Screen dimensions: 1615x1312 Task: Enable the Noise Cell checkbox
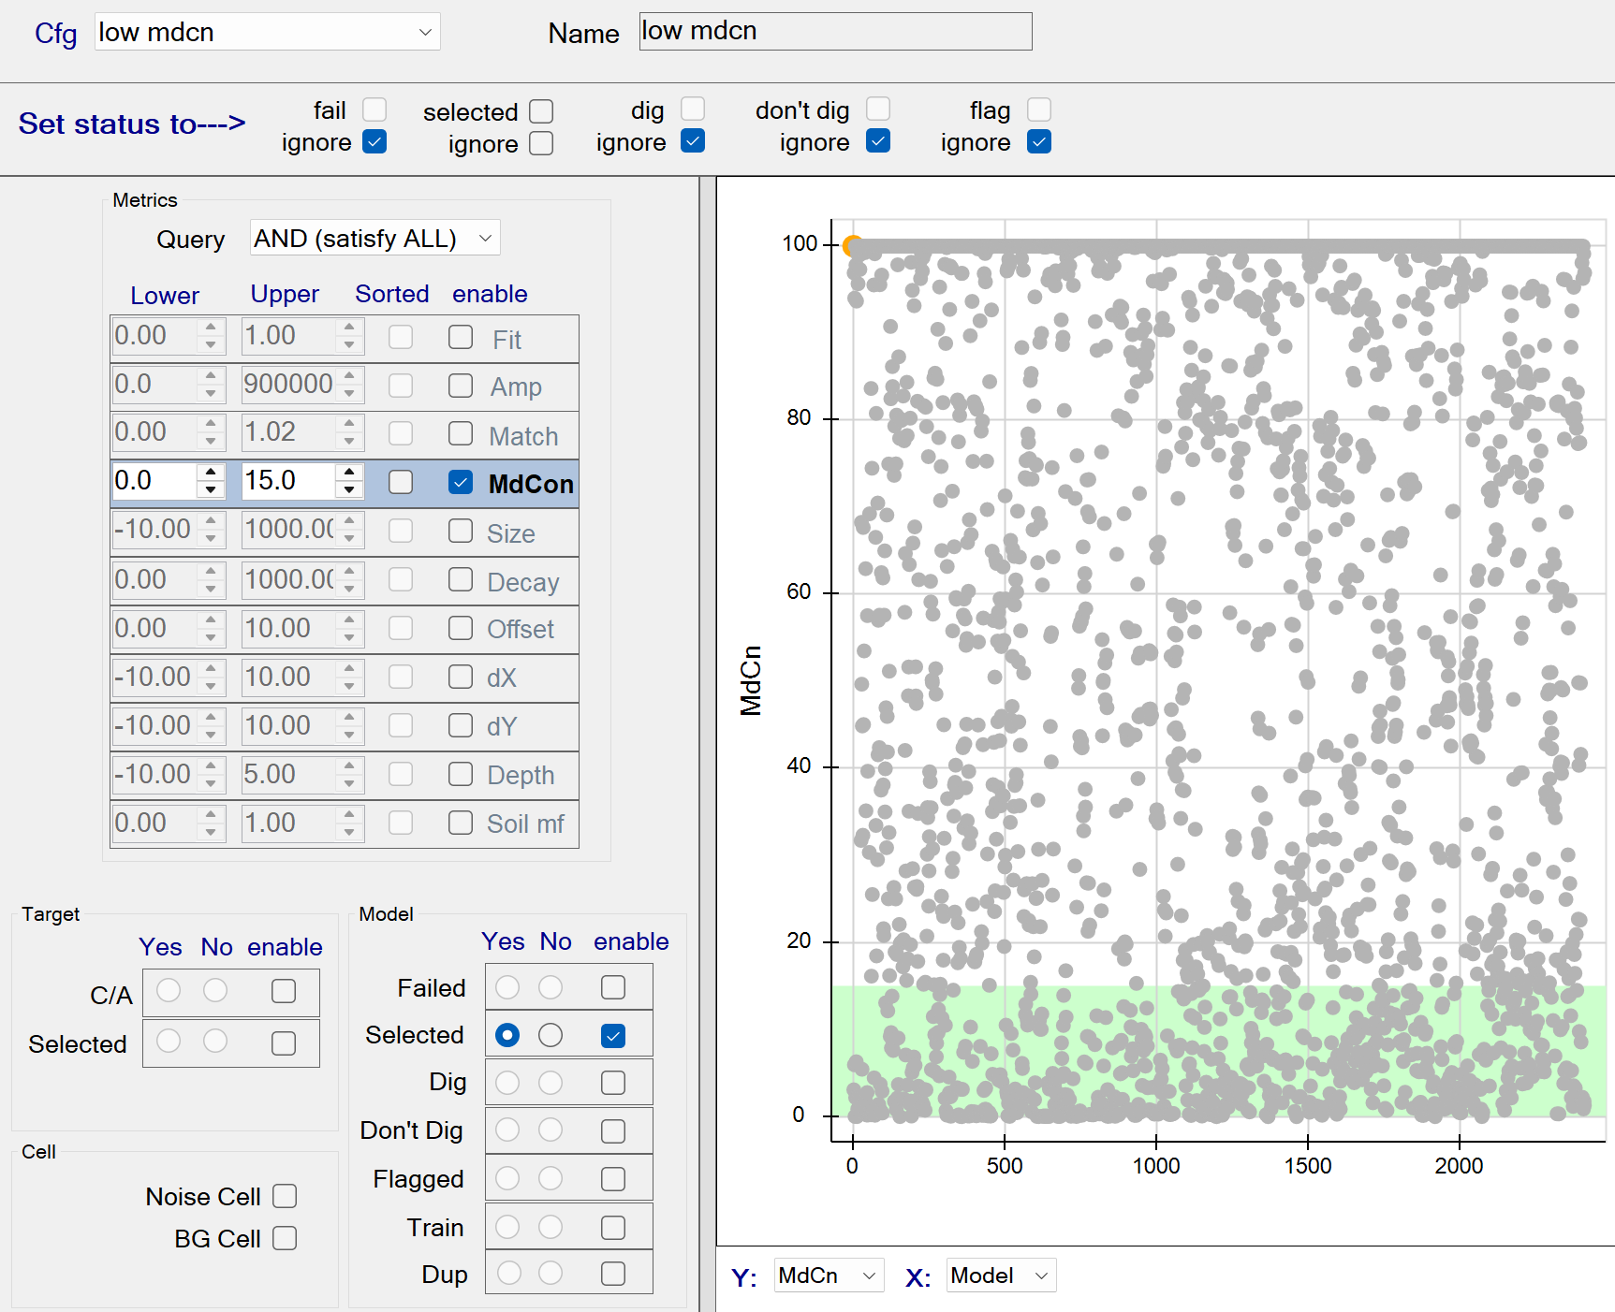(x=285, y=1197)
